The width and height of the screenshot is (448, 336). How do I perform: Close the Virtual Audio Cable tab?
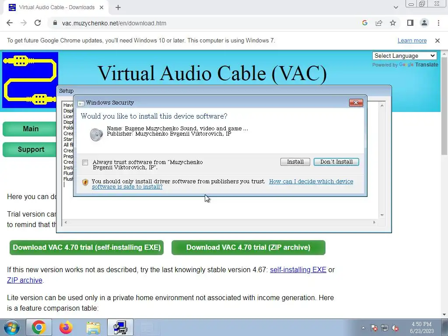(101, 7)
